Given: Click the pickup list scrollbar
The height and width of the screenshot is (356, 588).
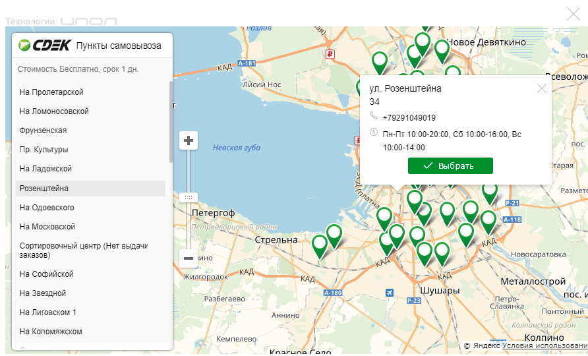Looking at the screenshot, I should pos(171,121).
